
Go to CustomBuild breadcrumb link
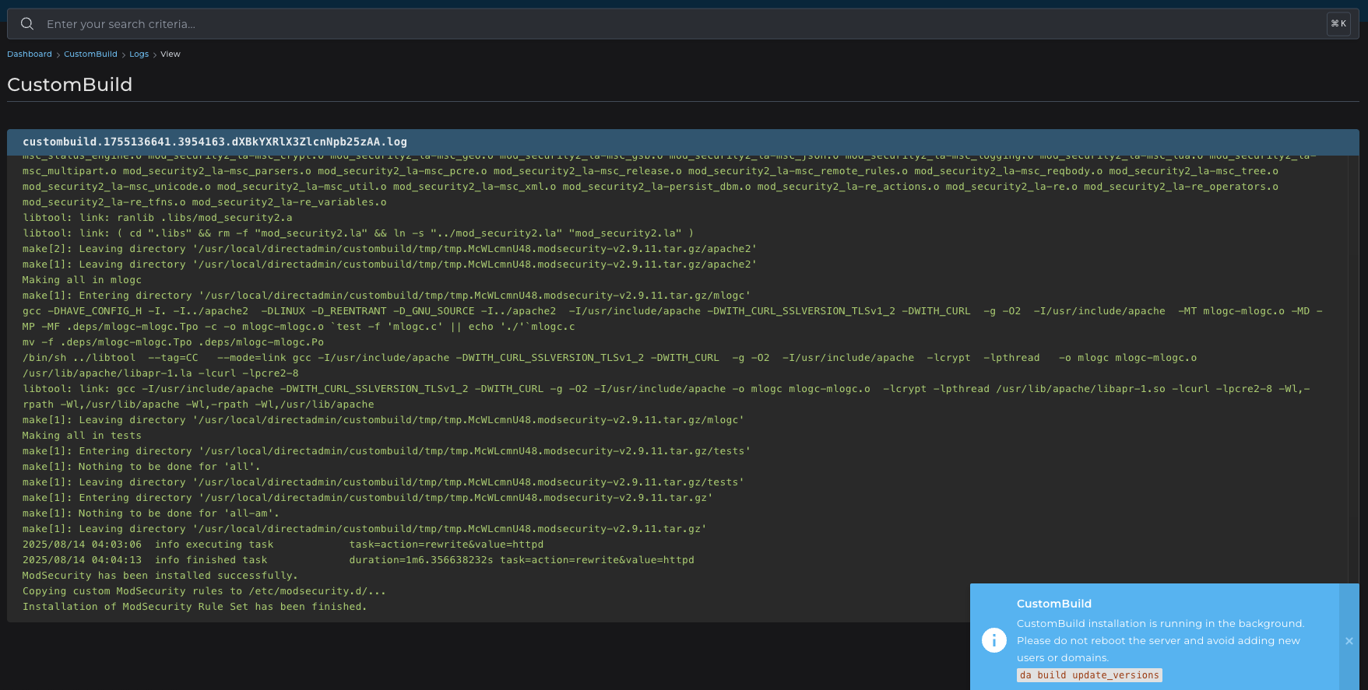(x=90, y=54)
